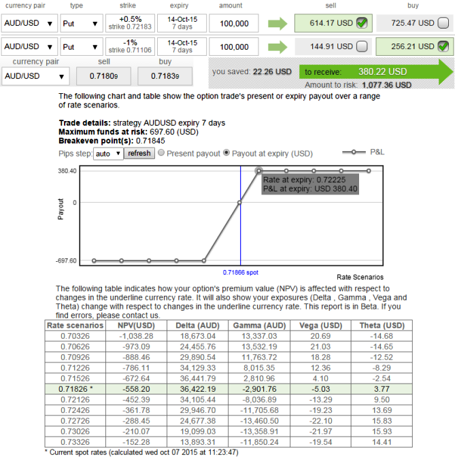Image resolution: width=455 pixels, height=457 pixels.
Task: Click the Maximum funds at risk 697.60 text
Action: click(x=129, y=132)
